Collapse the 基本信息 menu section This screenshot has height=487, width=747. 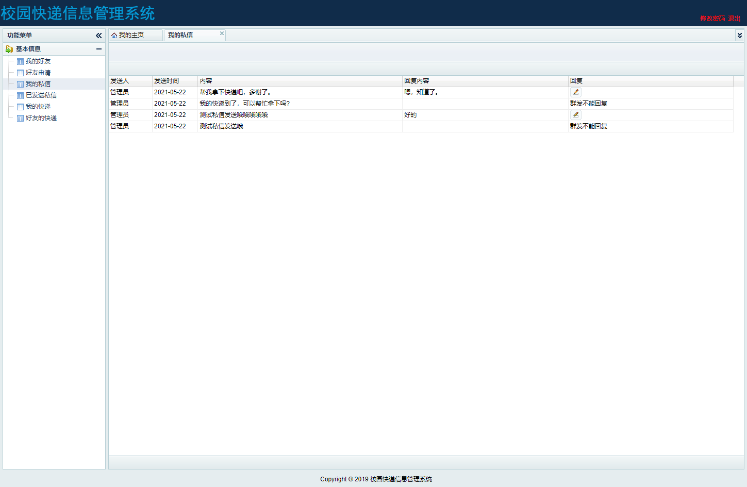[x=98, y=49]
